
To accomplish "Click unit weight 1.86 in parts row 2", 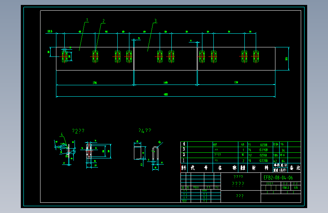I will point(275,155).
